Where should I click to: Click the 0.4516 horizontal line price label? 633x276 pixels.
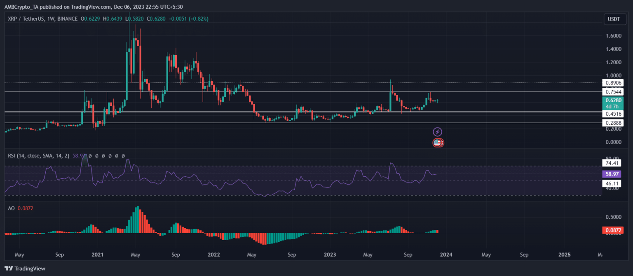[612, 114]
